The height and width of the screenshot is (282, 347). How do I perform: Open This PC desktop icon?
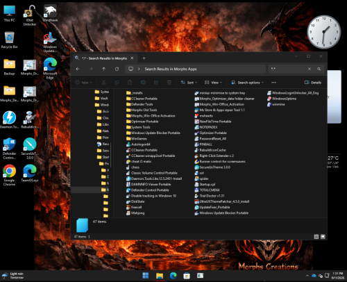pyautogui.click(x=10, y=13)
